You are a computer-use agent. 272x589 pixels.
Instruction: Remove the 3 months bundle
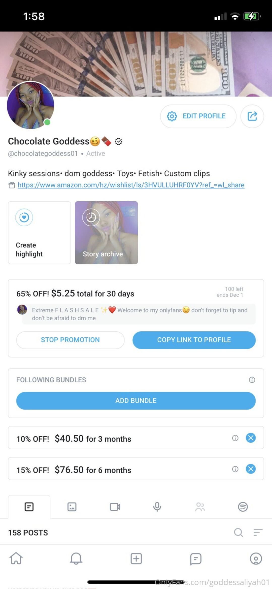251,438
